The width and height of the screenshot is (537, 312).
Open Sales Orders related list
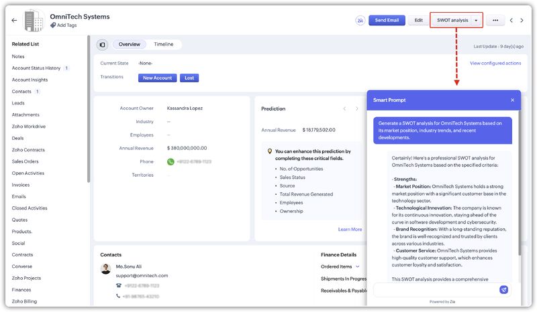tap(26, 161)
